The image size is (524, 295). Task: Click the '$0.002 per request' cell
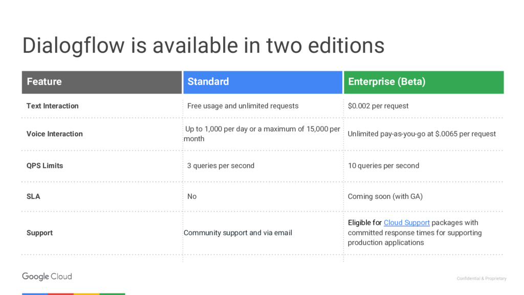[378, 106]
